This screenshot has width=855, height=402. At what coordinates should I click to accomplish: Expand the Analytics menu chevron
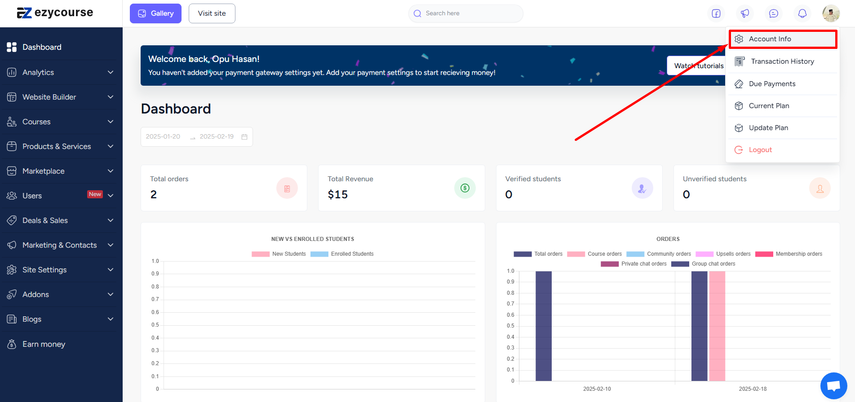[111, 72]
